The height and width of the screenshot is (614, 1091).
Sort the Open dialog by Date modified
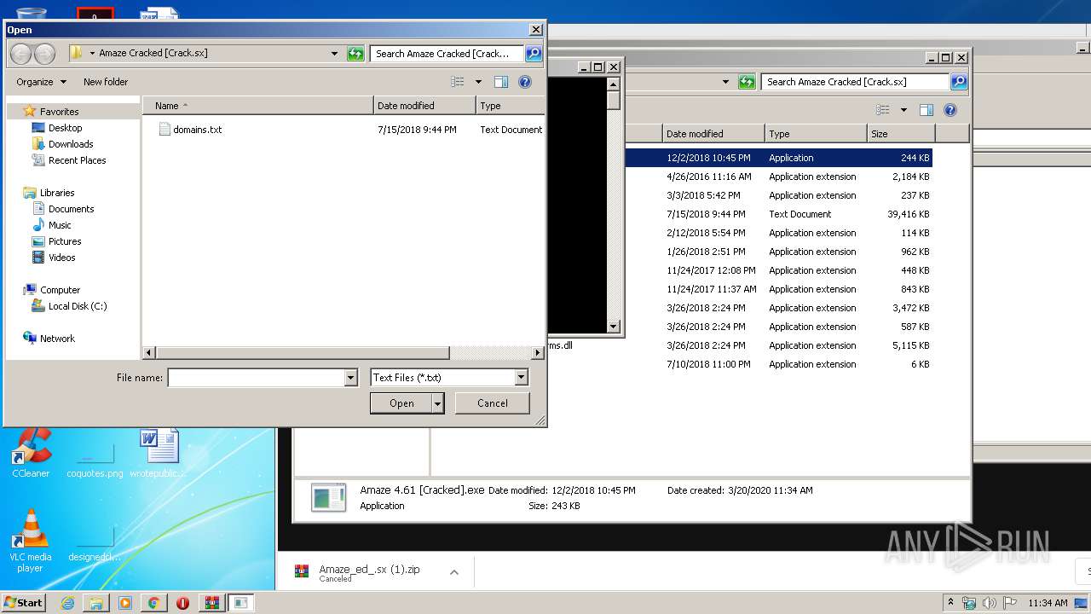click(424, 106)
